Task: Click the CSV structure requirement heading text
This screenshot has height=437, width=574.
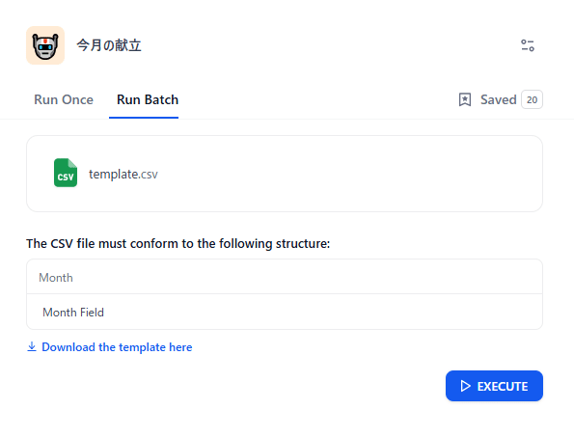Action: [x=178, y=243]
